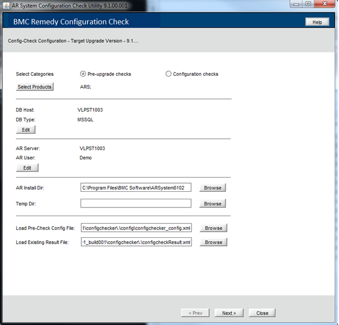Click the AR Install Dir text field
The height and width of the screenshot is (325, 339).
tap(135, 188)
